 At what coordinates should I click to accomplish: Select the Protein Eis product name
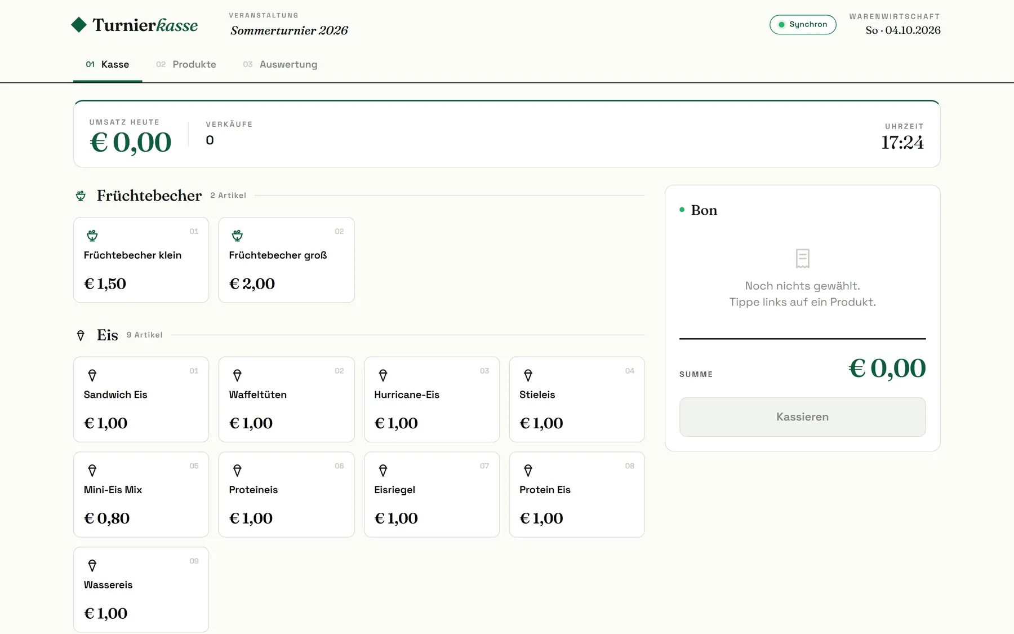545,490
